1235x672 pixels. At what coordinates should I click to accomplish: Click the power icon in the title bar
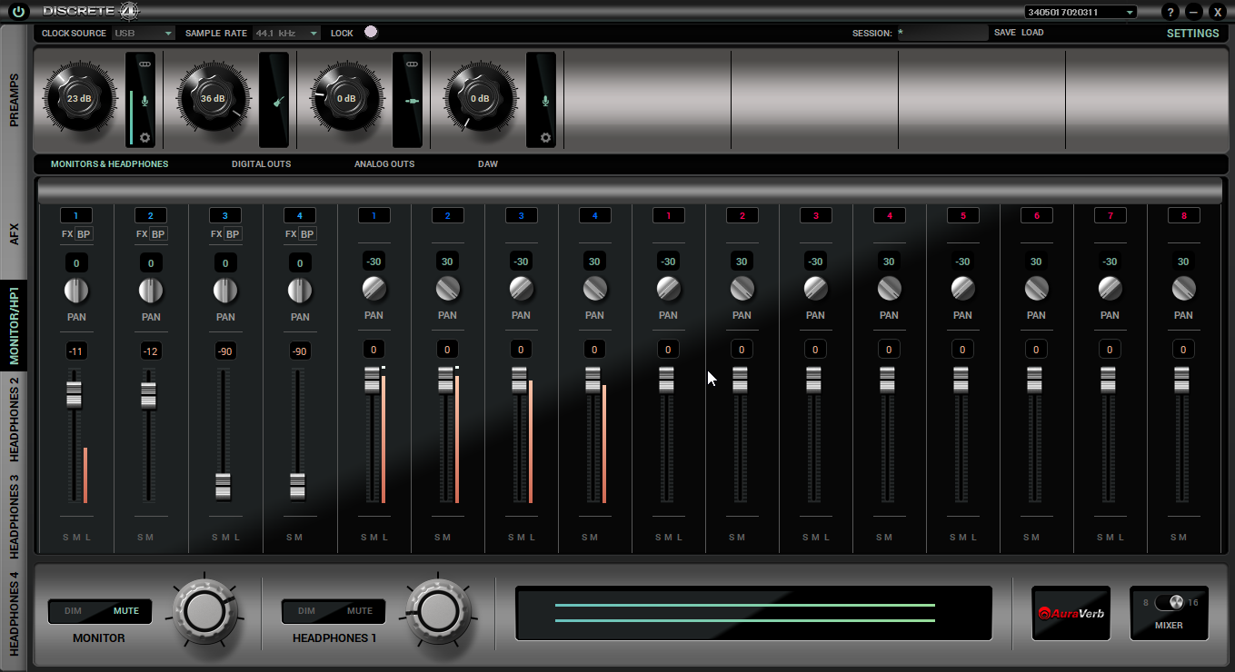[19, 13]
